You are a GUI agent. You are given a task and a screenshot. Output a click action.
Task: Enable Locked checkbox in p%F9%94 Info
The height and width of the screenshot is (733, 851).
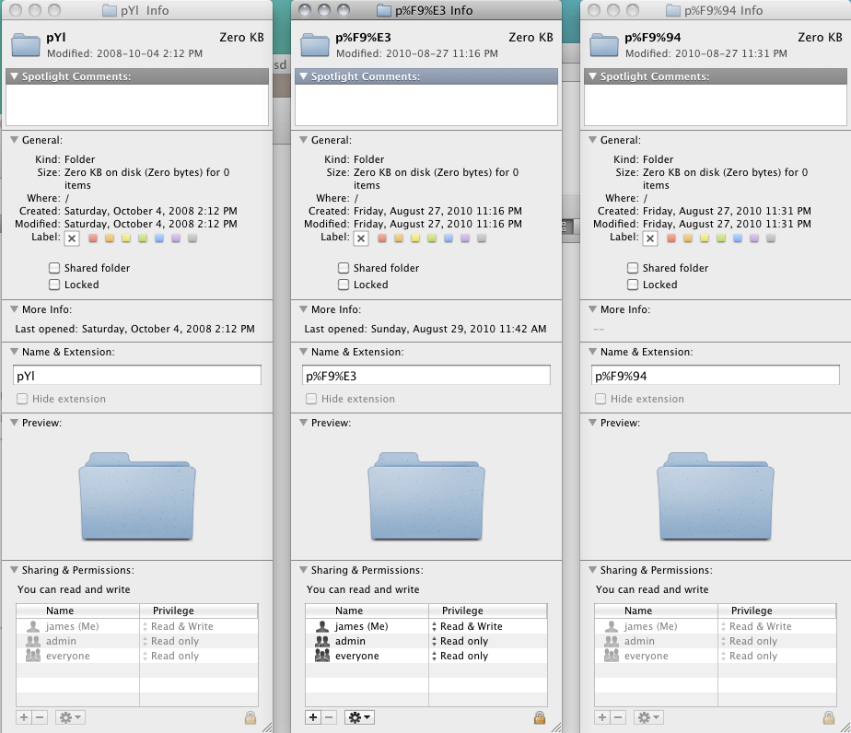[633, 285]
